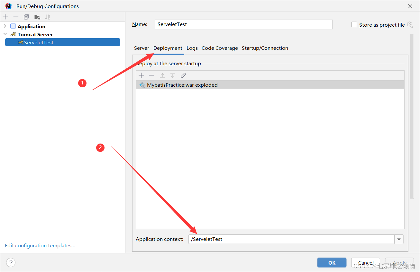Switch to the Server tab
The height and width of the screenshot is (272, 420).
pos(142,48)
